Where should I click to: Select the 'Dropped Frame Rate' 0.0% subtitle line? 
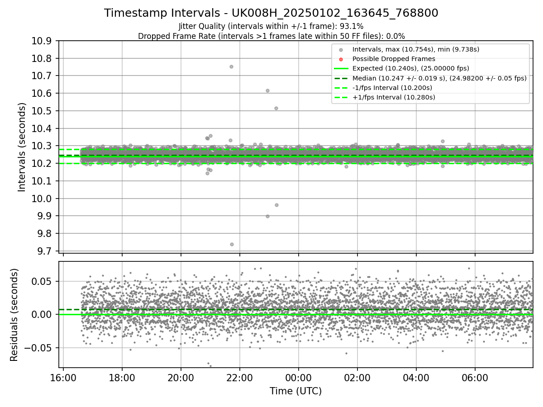[x=271, y=36]
